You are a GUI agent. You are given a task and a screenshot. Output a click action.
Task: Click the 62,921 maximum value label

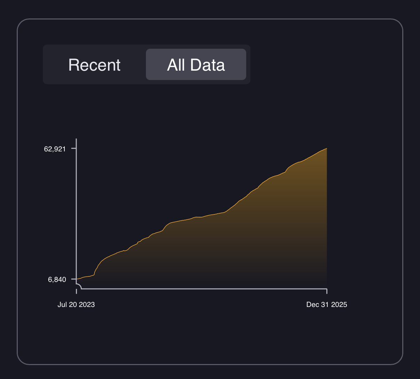55,149
